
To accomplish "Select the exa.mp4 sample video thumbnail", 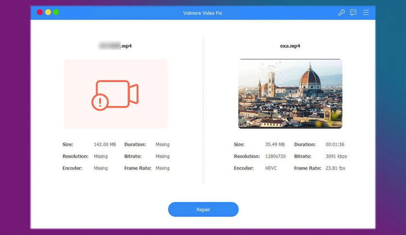I will (290, 94).
